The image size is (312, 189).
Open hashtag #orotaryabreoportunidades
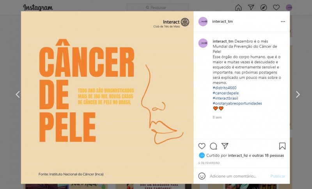point(237,103)
